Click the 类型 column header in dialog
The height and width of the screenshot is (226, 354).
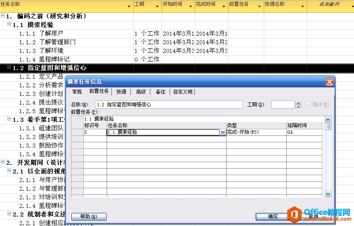[x=256, y=126]
